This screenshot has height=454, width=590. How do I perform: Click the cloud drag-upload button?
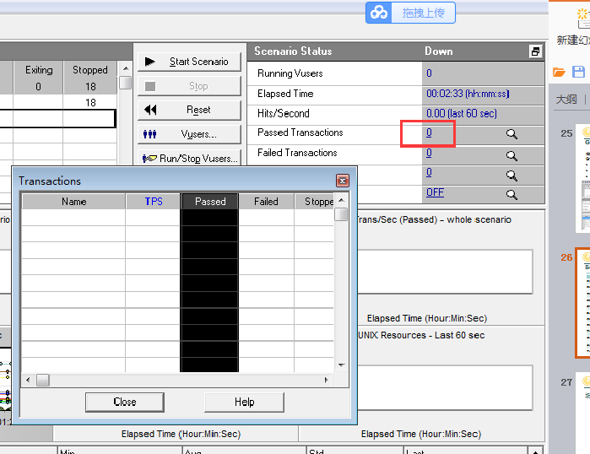pos(411,13)
